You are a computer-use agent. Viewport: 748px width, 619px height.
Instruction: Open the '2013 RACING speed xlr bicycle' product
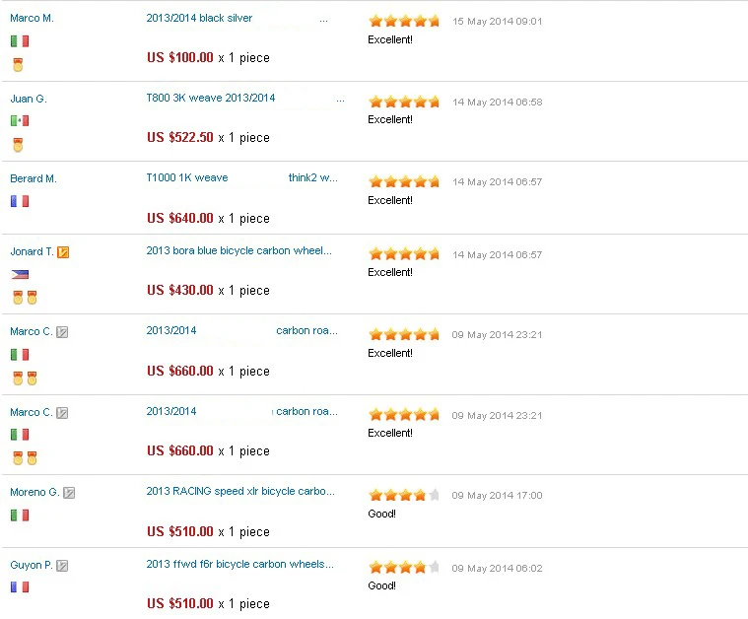240,492
